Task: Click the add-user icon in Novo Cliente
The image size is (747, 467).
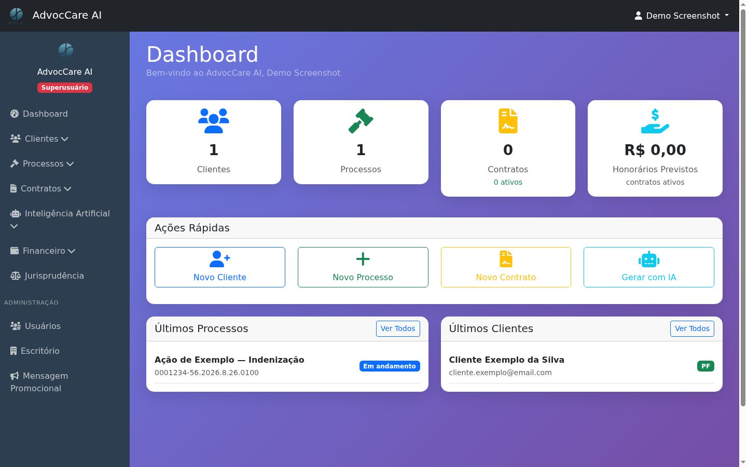Action: [220, 259]
